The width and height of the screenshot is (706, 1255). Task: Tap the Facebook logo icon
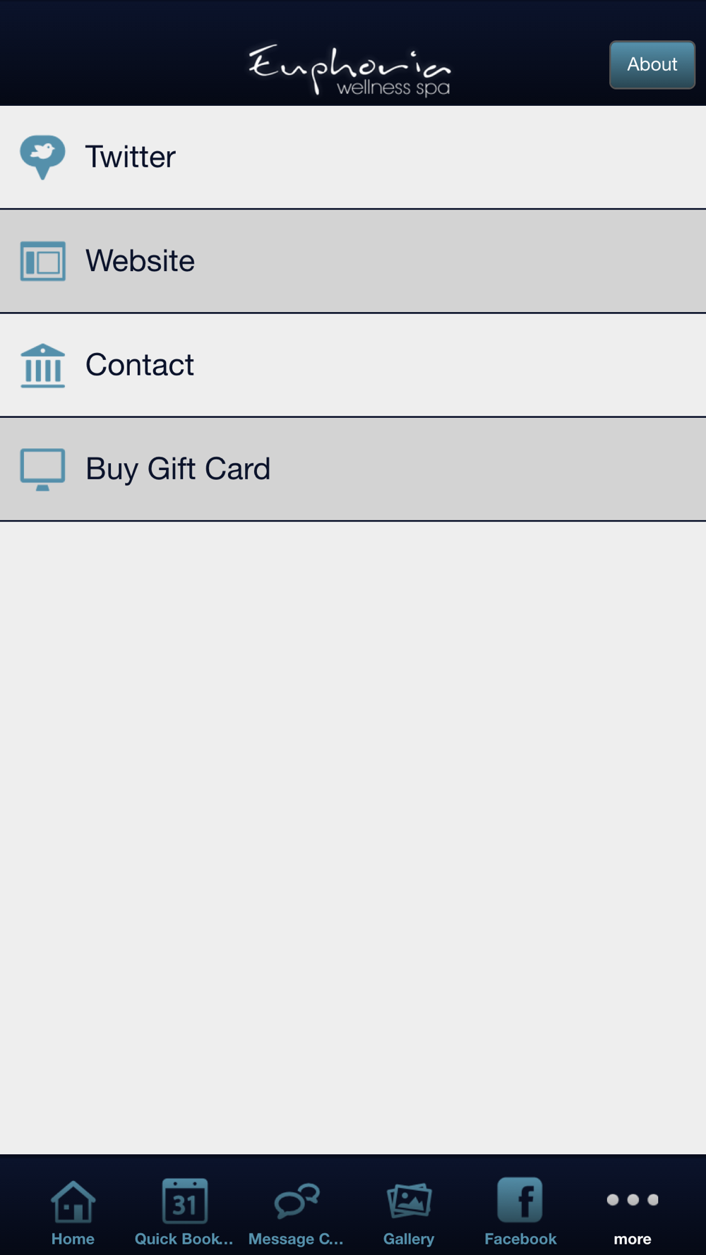[x=520, y=1199]
